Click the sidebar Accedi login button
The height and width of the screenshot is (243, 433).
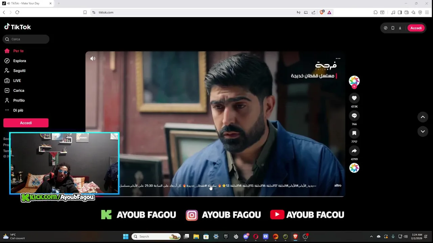(x=26, y=123)
